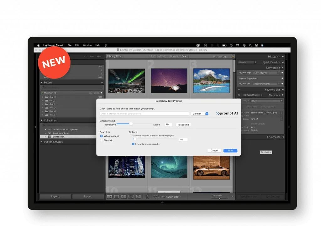The height and width of the screenshot is (238, 321).
Task: Cancel the Search by Text Prompt dialog
Action: tap(214, 150)
